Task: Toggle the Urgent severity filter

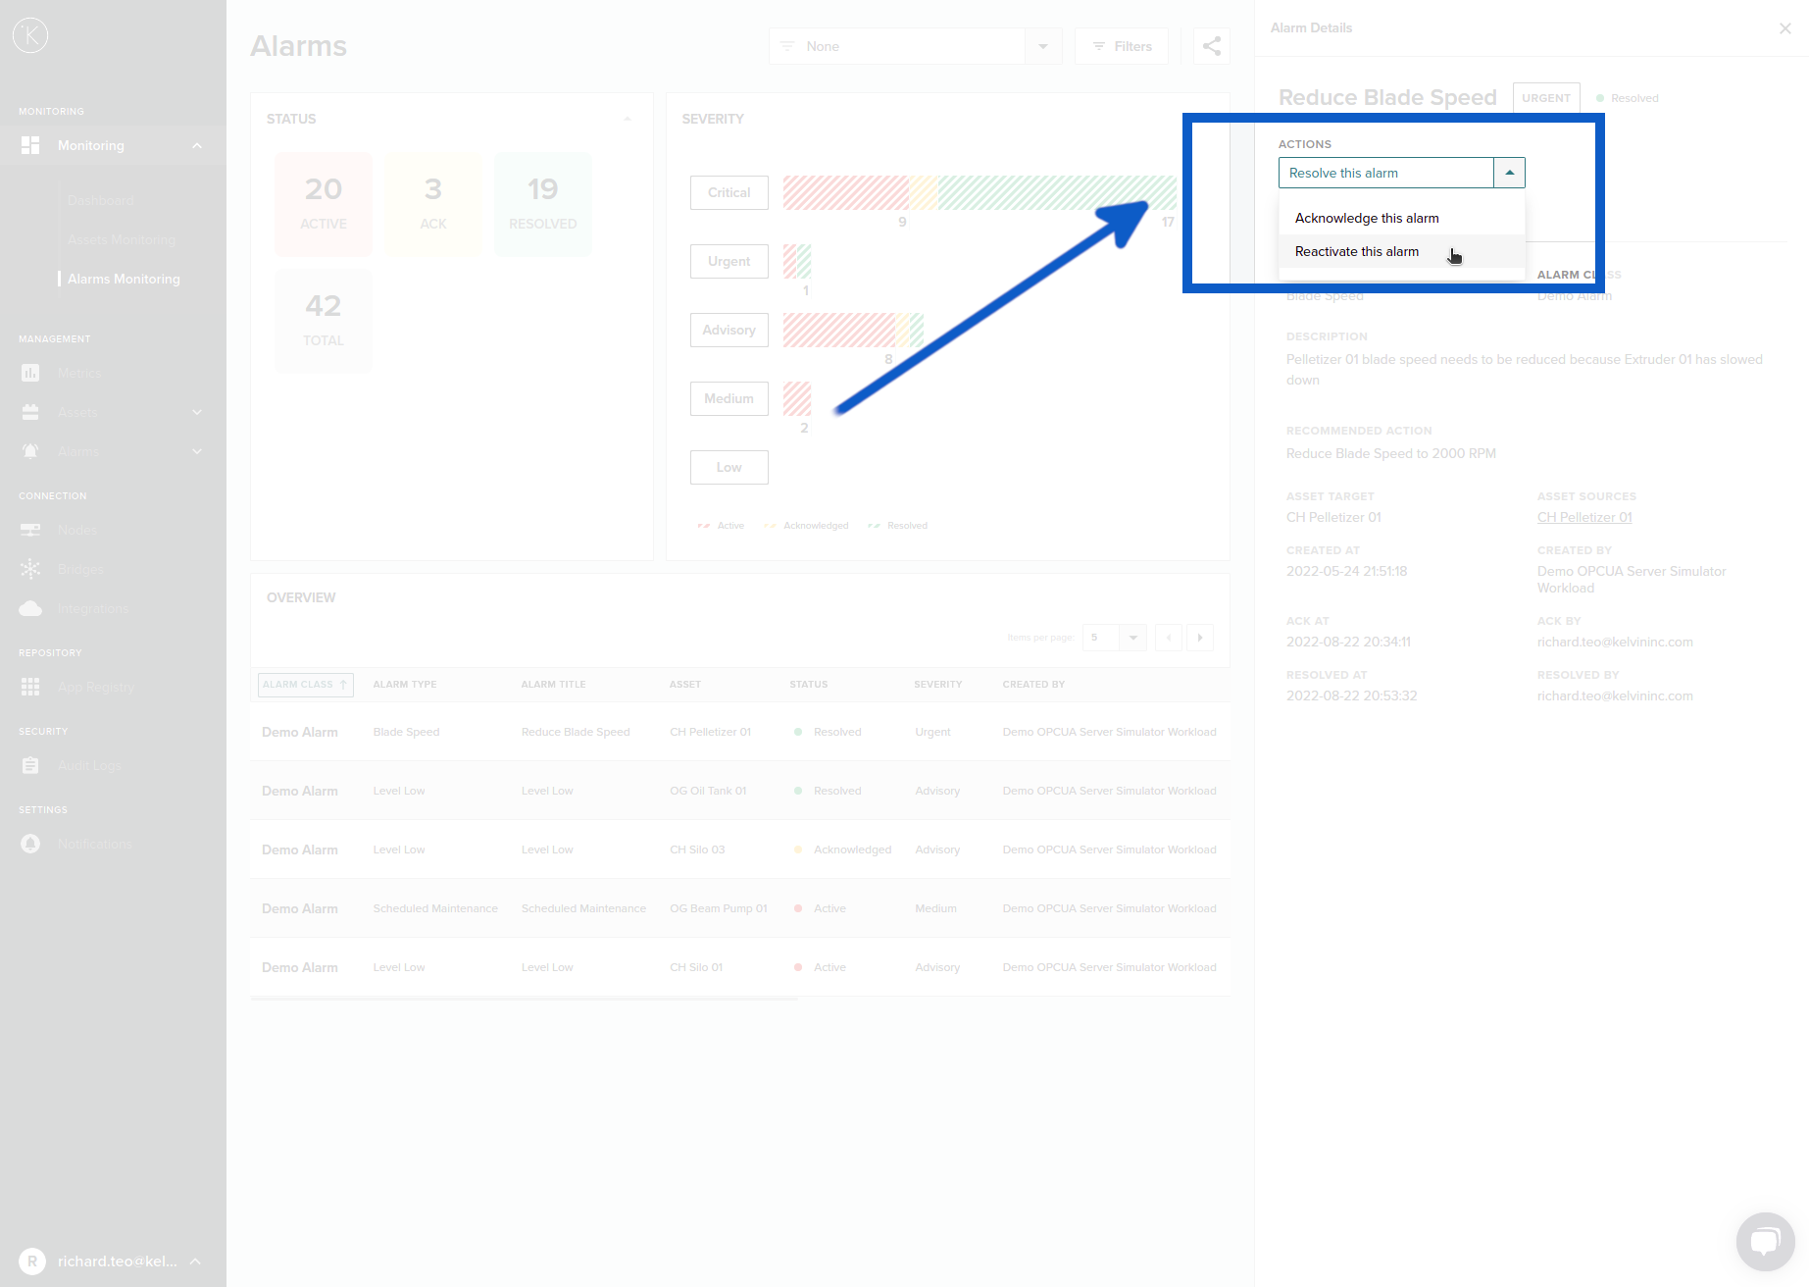Action: click(x=729, y=262)
